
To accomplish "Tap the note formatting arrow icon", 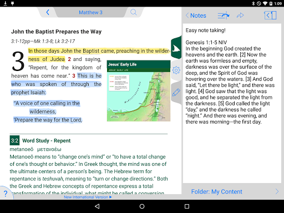I will 224,16.
